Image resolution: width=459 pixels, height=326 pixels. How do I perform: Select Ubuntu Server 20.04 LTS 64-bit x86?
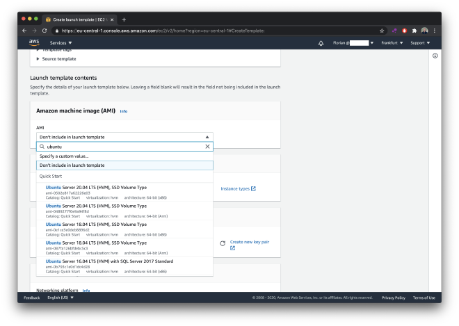124,192
